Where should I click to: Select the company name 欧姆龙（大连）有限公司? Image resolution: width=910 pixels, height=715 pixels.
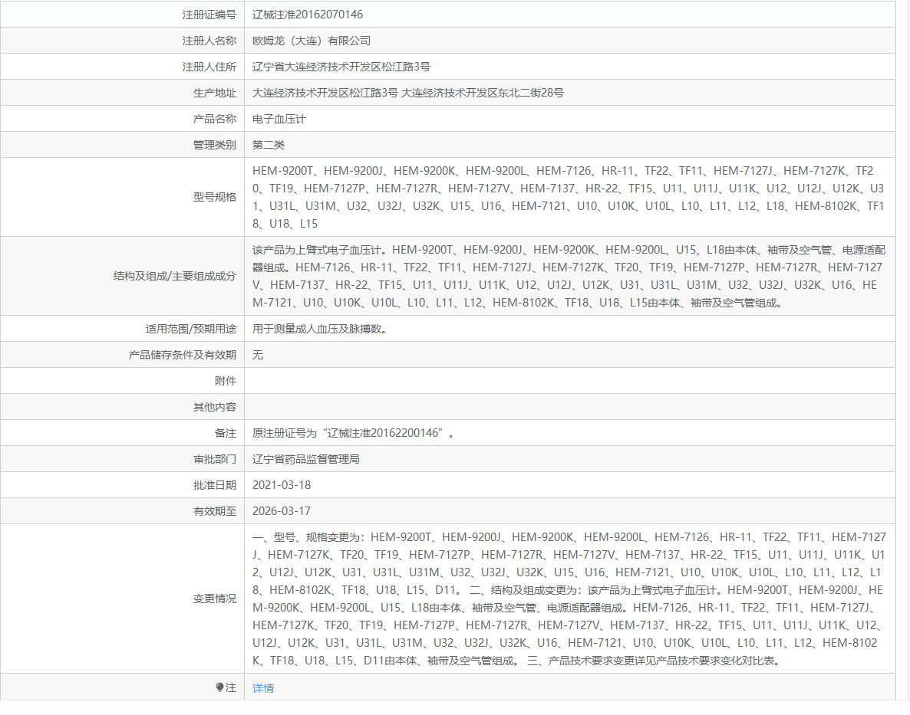click(310, 40)
